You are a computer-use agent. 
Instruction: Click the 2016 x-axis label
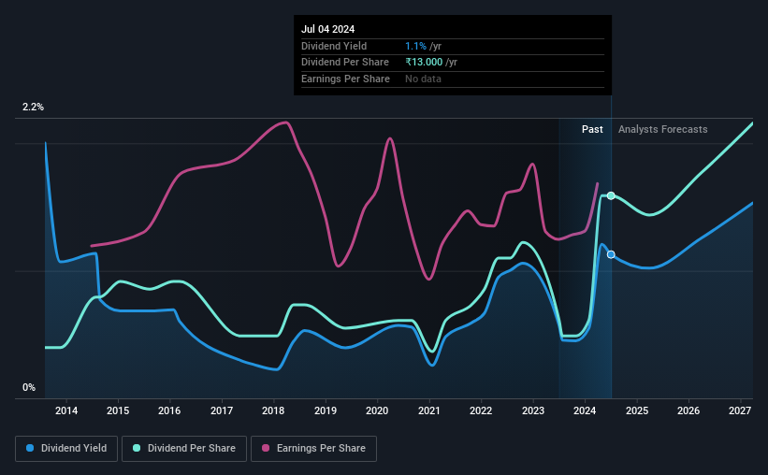169,410
